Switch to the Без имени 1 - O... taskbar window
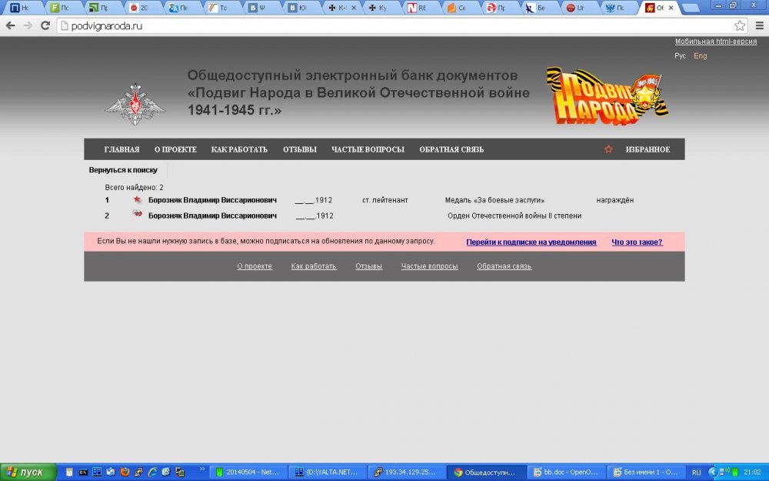This screenshot has width=769, height=481. (x=645, y=473)
